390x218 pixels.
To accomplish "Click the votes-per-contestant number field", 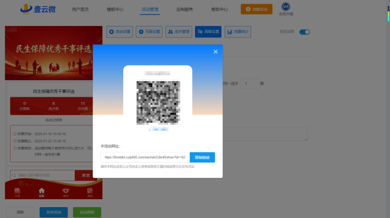I will (x=250, y=84).
